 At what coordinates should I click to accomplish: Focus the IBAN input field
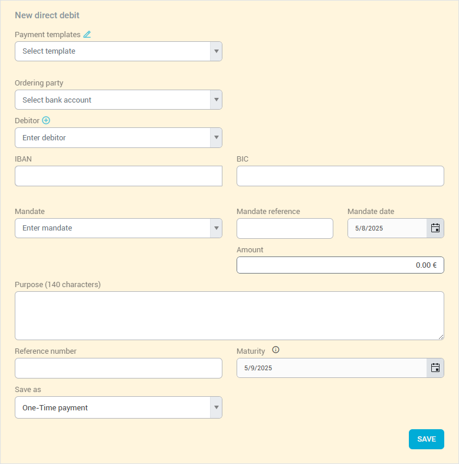(x=118, y=176)
